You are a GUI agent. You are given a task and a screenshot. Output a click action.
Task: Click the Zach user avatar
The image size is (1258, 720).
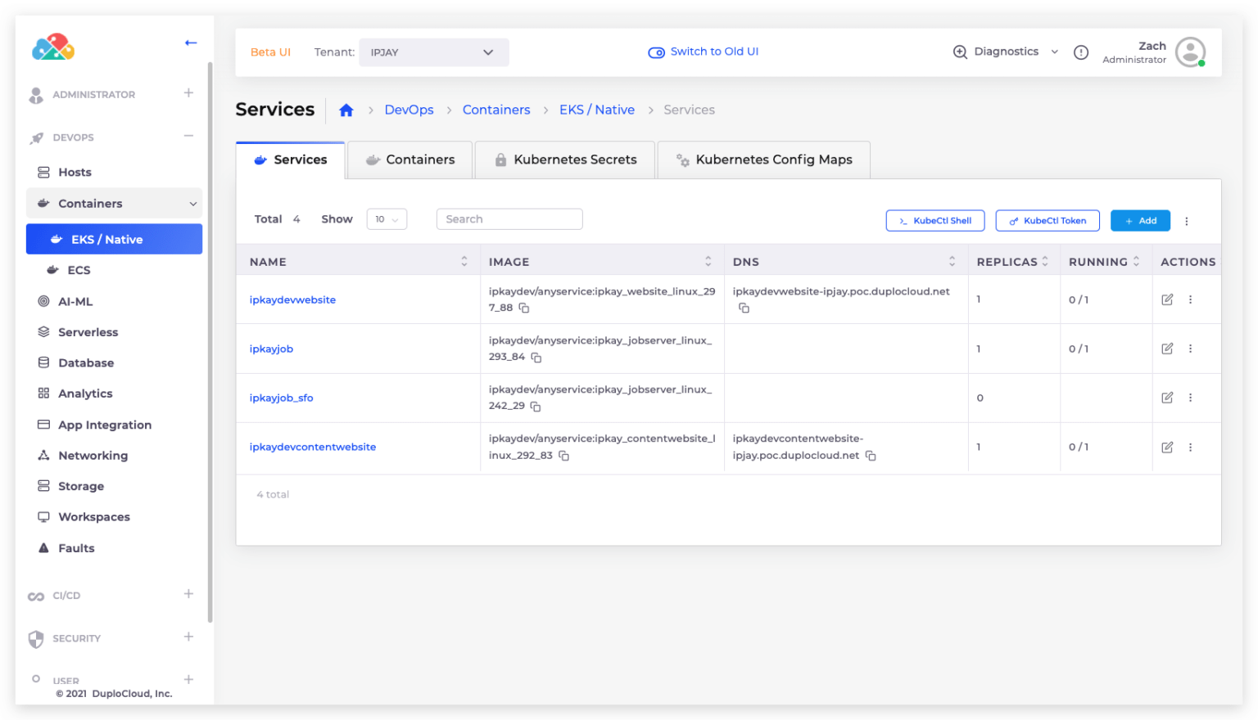(1189, 52)
